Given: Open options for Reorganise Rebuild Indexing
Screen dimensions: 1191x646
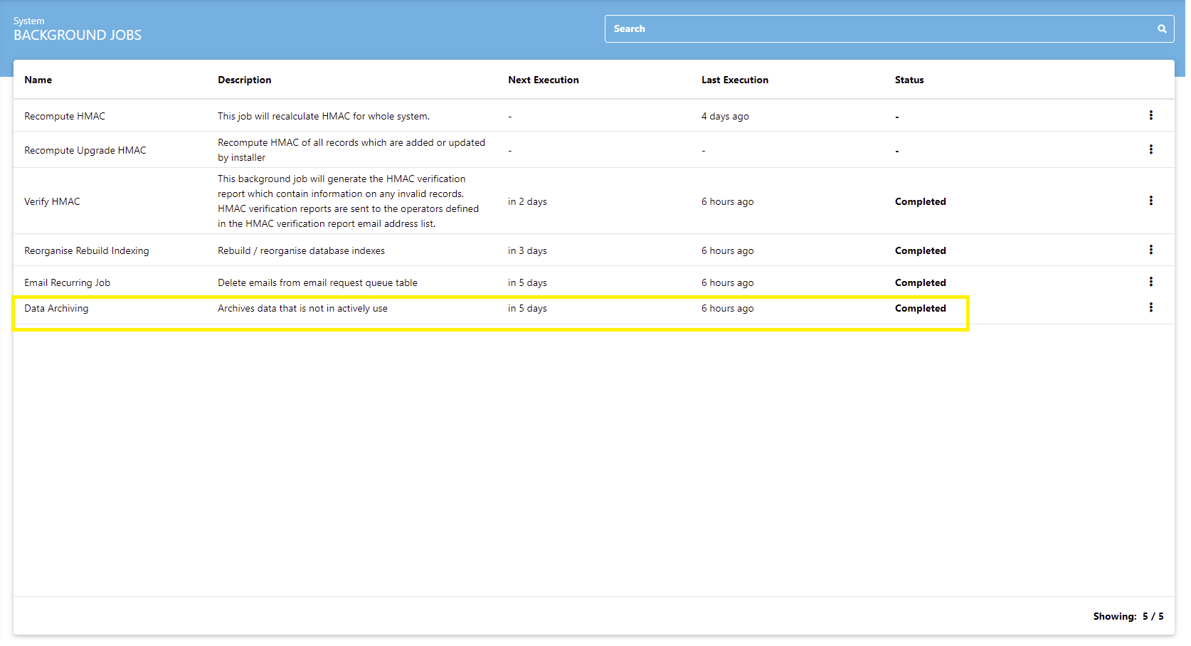Looking at the screenshot, I should 1150,250.
